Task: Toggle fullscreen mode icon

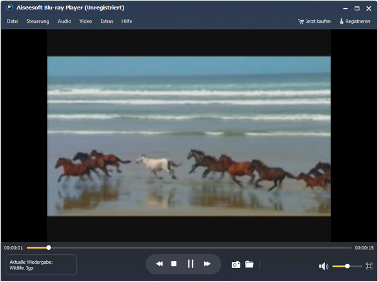Action: pyautogui.click(x=369, y=266)
